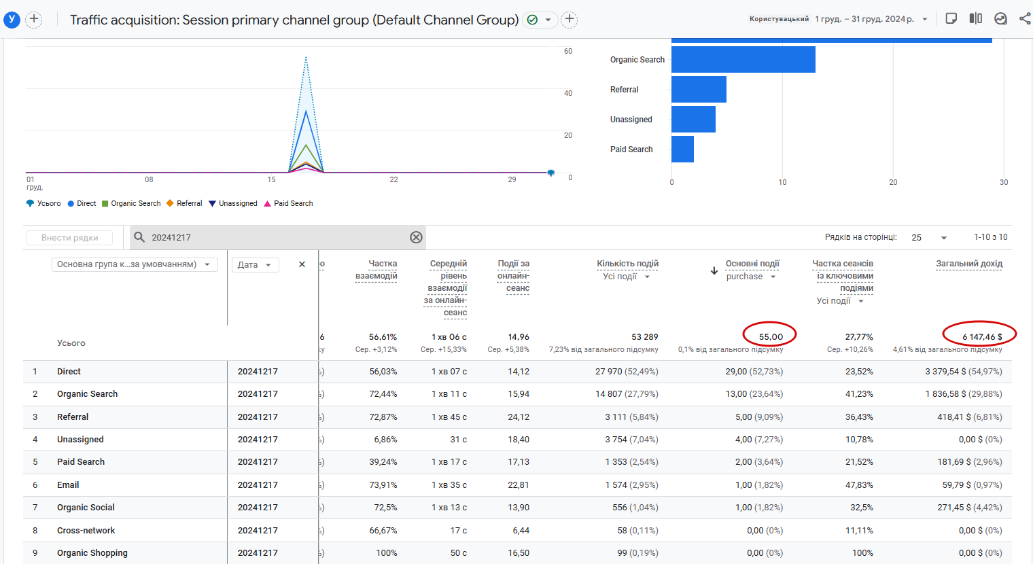Open the date range dropdown
The width and height of the screenshot is (1033, 564).
click(x=871, y=19)
